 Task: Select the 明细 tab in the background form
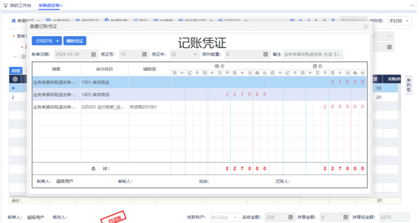click(x=16, y=71)
